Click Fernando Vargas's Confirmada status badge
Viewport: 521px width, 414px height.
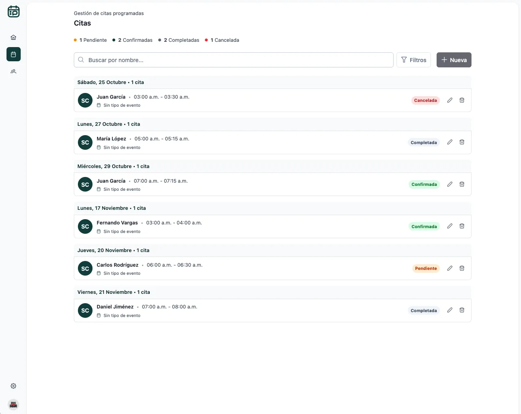424,226
